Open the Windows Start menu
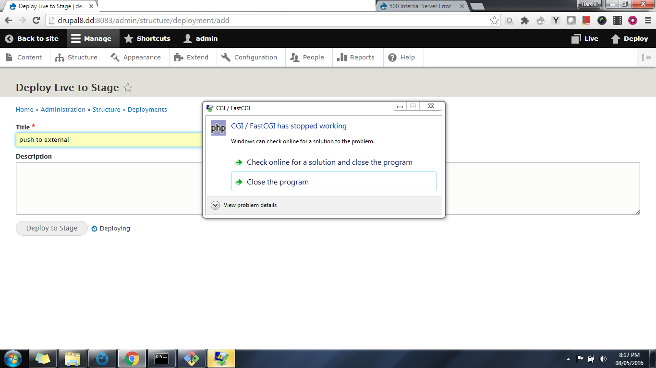Image resolution: width=656 pixels, height=368 pixels. tap(12, 358)
